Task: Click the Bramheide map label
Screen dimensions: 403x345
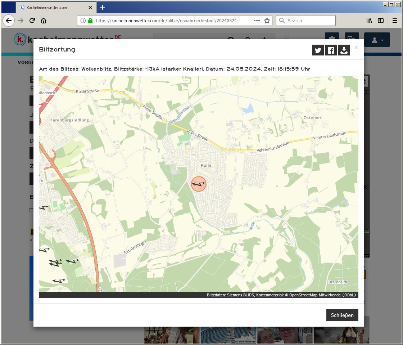Action: tap(338, 282)
